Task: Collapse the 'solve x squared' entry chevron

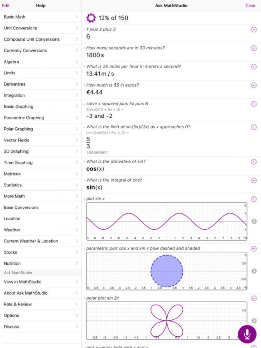Action: [84, 104]
